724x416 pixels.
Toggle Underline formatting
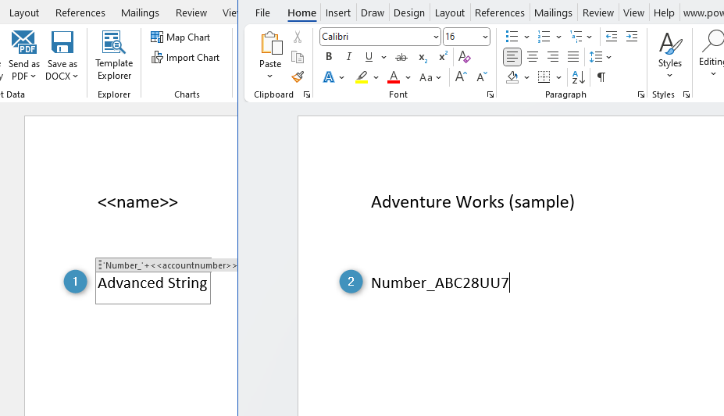(369, 57)
